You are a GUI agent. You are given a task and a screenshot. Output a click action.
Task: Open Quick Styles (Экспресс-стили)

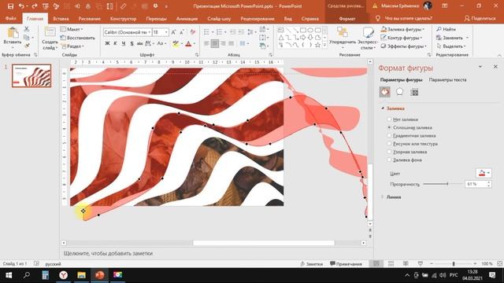point(368,38)
